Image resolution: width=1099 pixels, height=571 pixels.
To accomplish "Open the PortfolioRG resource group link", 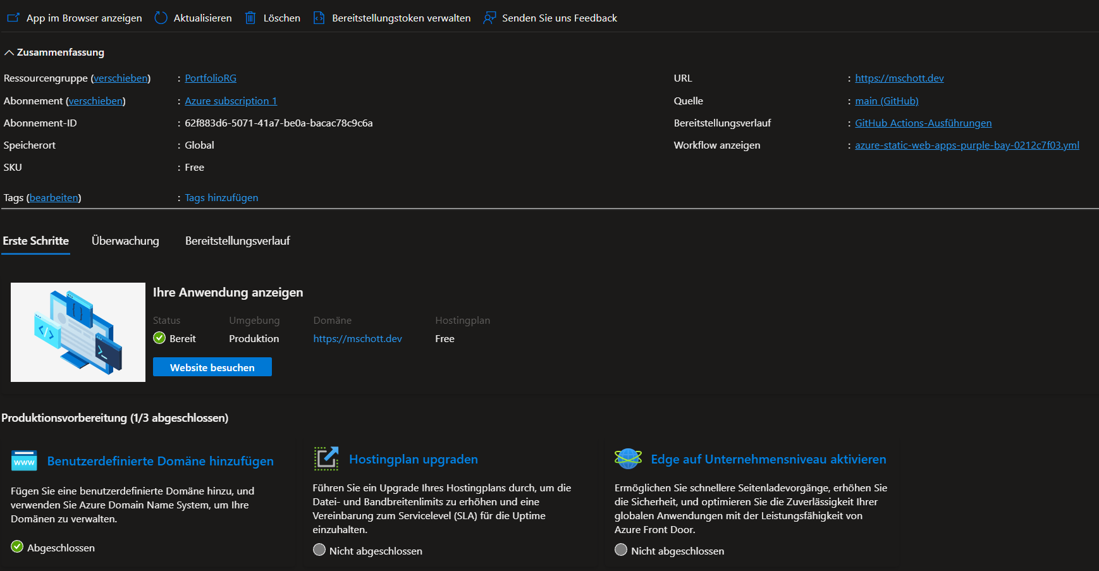I will tap(211, 78).
